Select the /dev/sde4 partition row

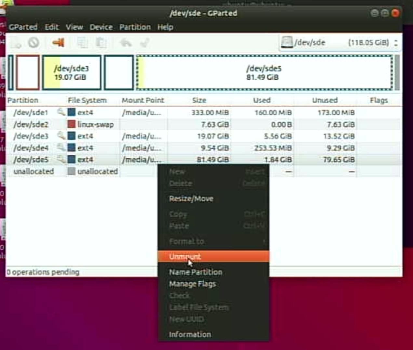coord(204,148)
